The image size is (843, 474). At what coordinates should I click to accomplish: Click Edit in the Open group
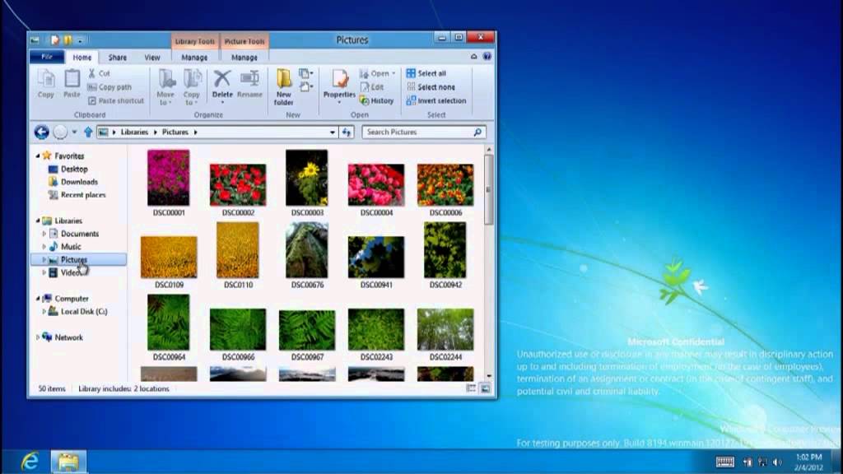tap(372, 87)
